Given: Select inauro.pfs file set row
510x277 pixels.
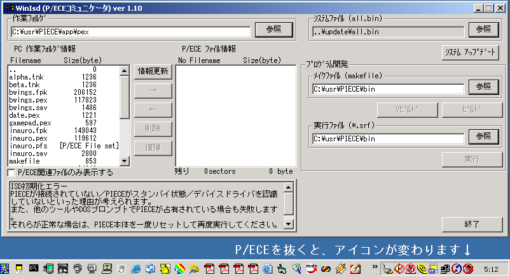Looking at the screenshot, I should point(64,146).
